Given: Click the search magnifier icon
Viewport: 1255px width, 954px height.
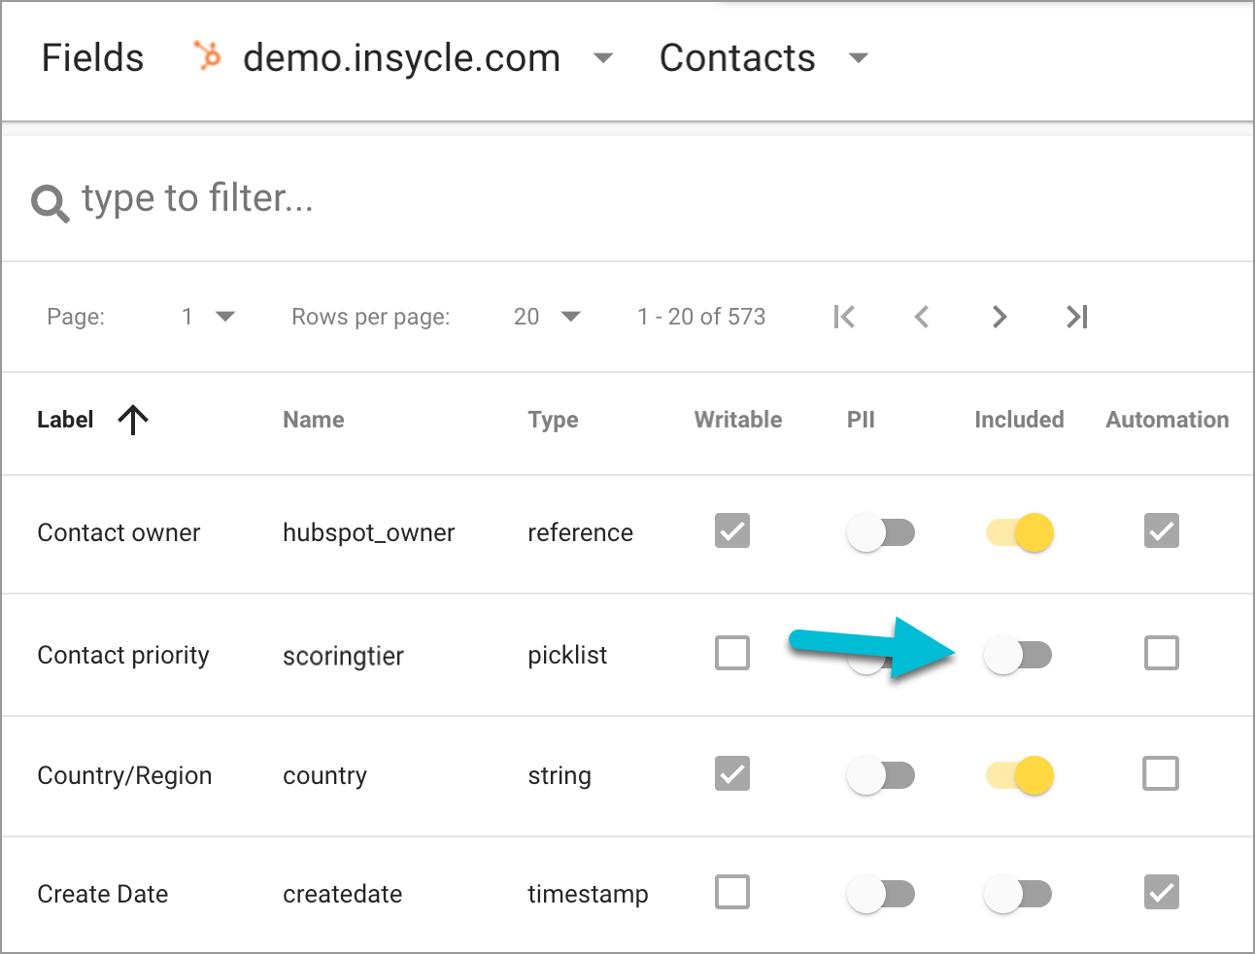Looking at the screenshot, I should (49, 200).
